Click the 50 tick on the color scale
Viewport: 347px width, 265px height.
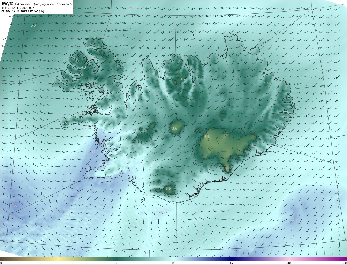coord(345,263)
